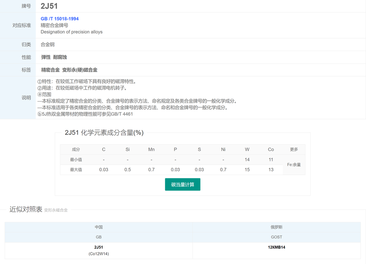Click the 近似对照表 heading
The width and height of the screenshot is (366, 264).
tap(26, 209)
